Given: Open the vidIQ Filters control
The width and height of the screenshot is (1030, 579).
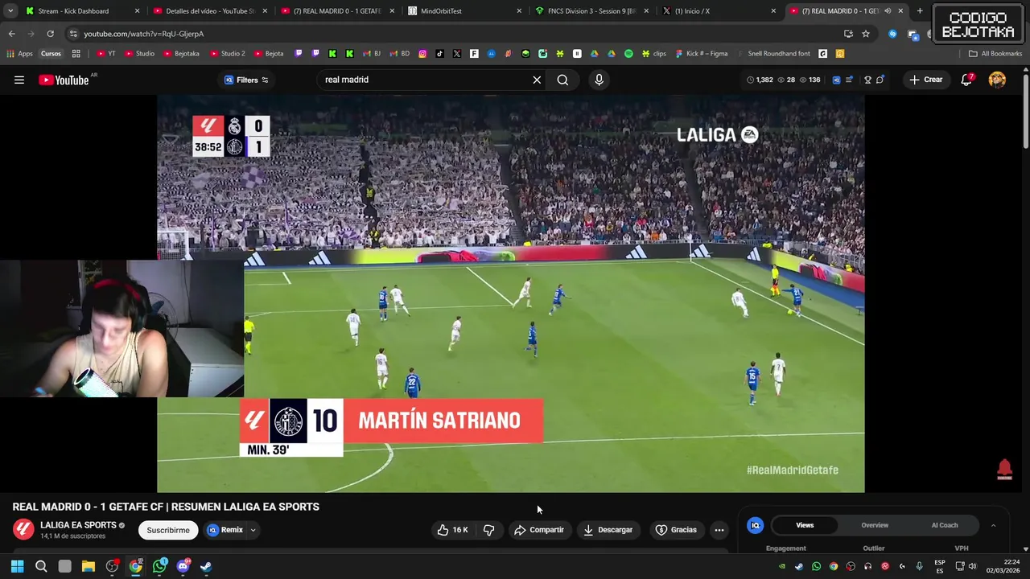Looking at the screenshot, I should click(x=245, y=80).
